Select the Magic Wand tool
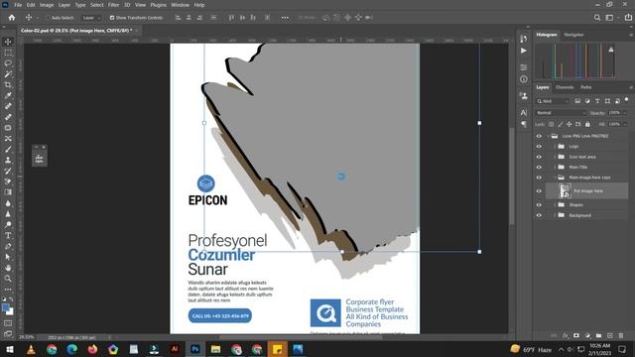Image resolution: width=635 pixels, height=357 pixels. tap(8, 74)
